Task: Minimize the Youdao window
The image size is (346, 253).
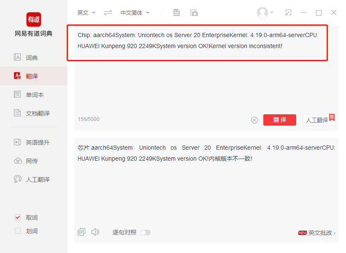Action: coord(304,13)
